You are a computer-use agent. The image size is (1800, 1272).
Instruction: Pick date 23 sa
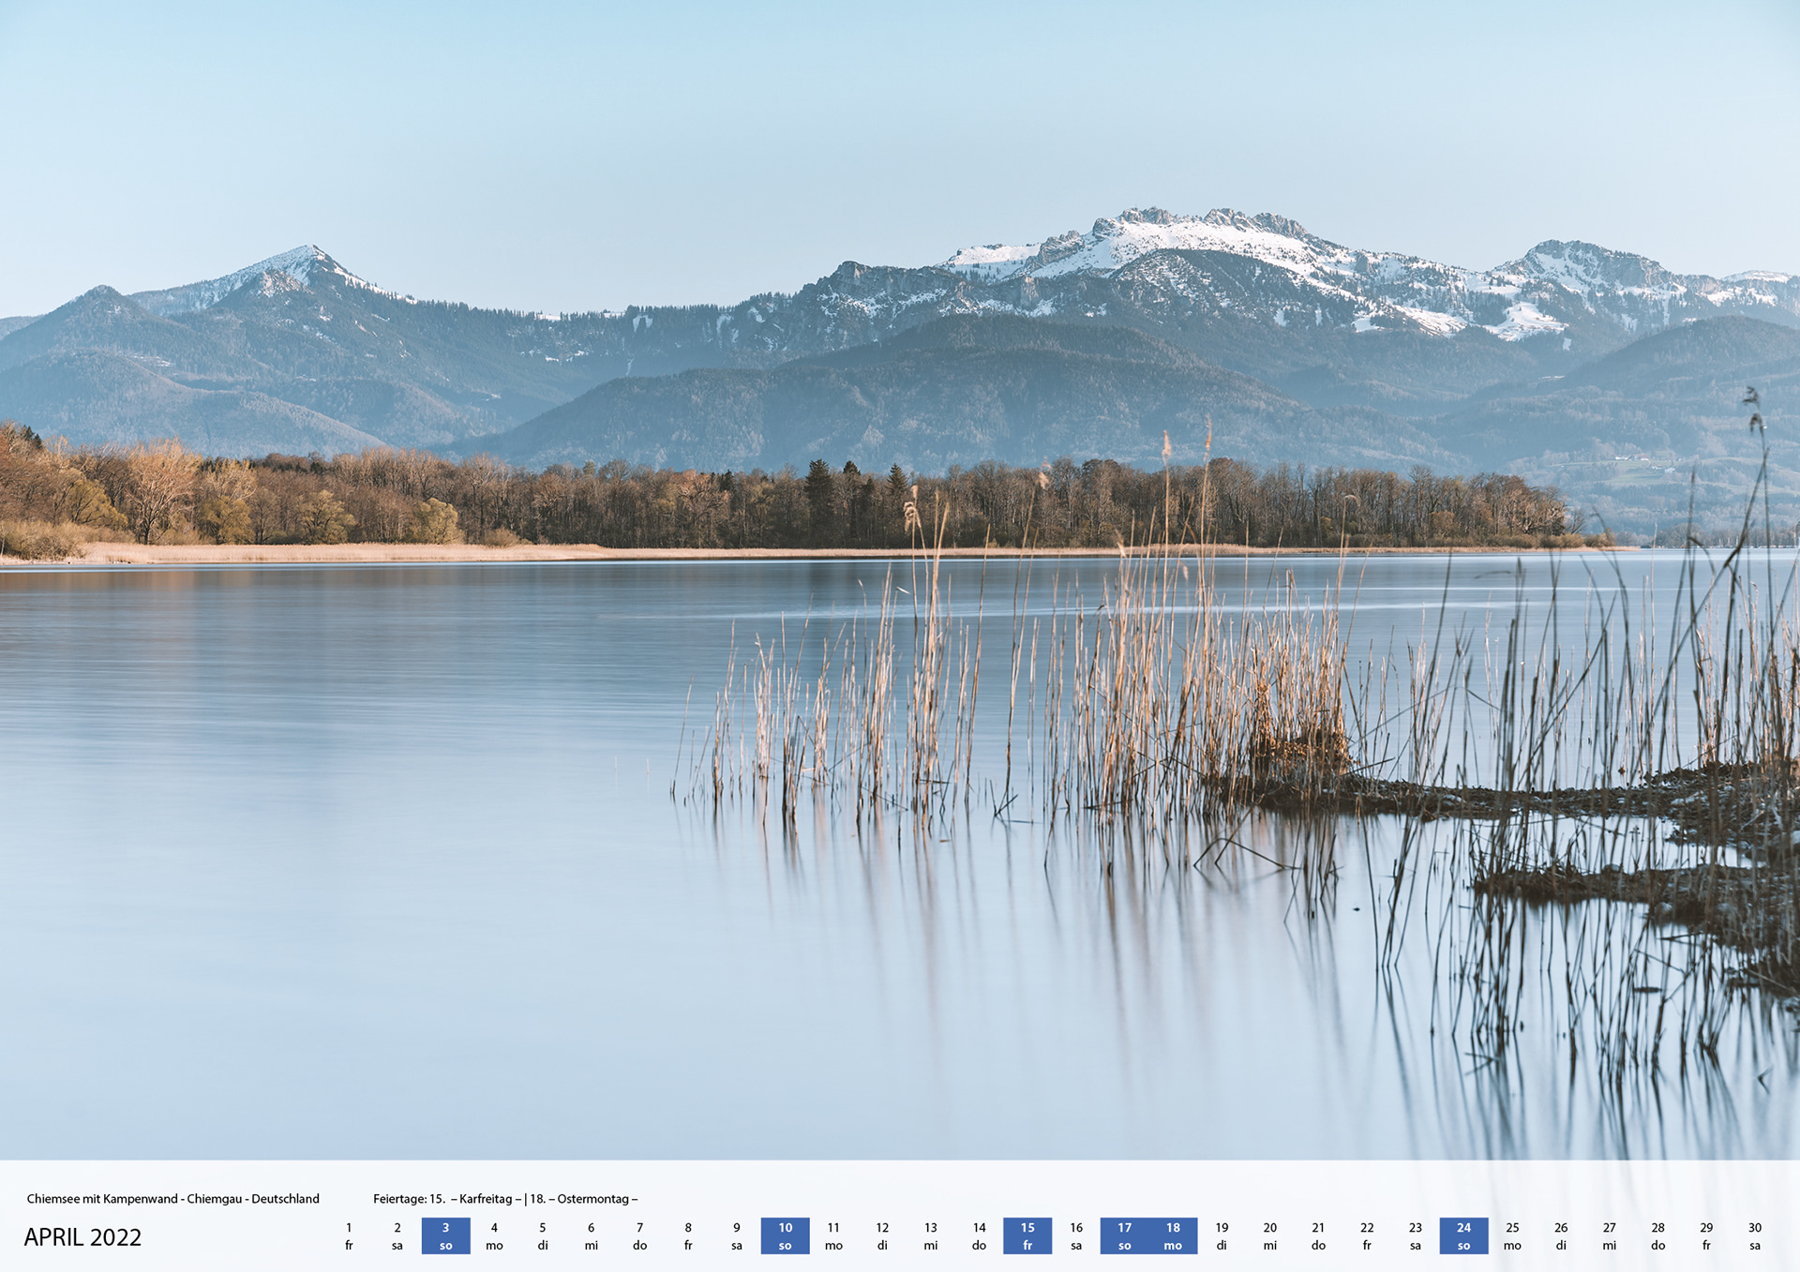click(1416, 1236)
